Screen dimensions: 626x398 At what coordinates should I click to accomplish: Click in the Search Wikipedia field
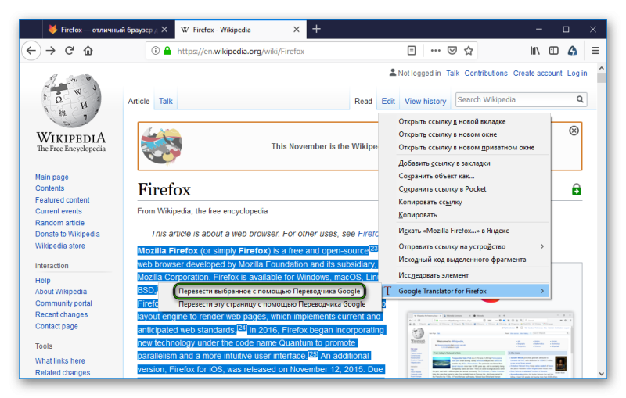click(x=515, y=99)
